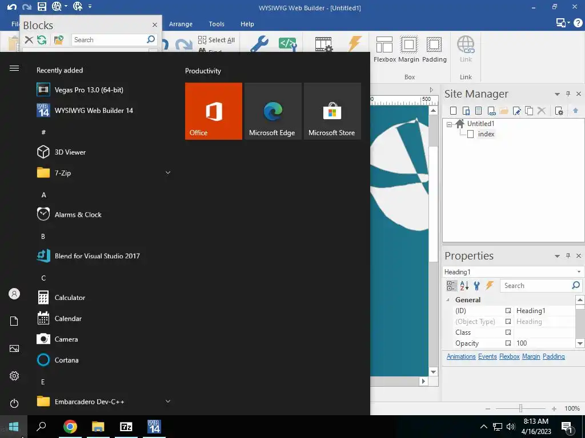Open the ribbon display options icon
The width and height of the screenshot is (585, 438).
tap(563, 23)
